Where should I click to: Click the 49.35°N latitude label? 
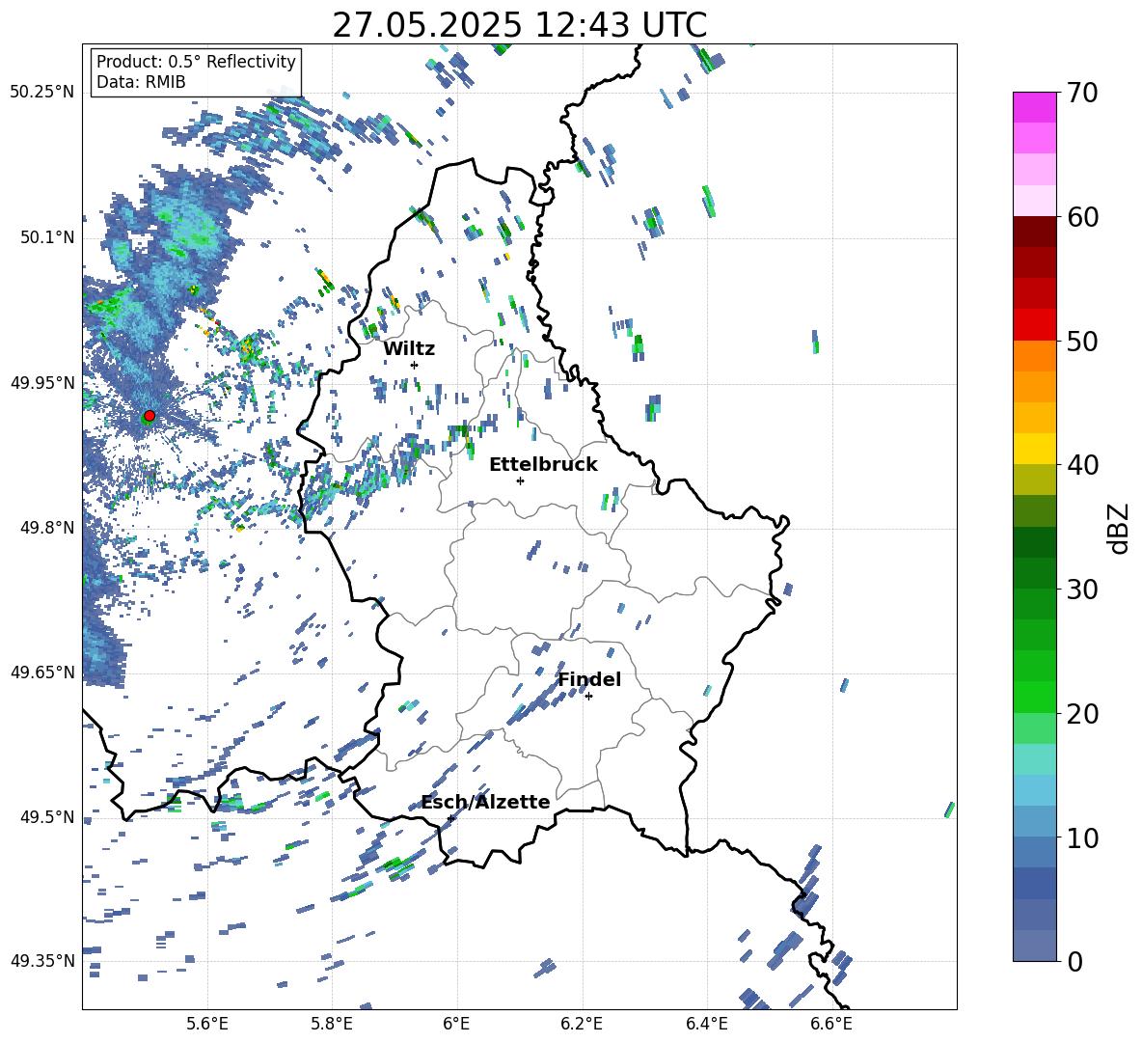(42, 961)
